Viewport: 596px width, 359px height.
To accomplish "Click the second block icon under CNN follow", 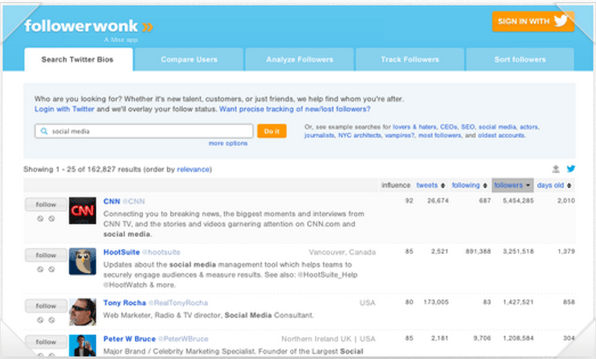I will click(51, 219).
